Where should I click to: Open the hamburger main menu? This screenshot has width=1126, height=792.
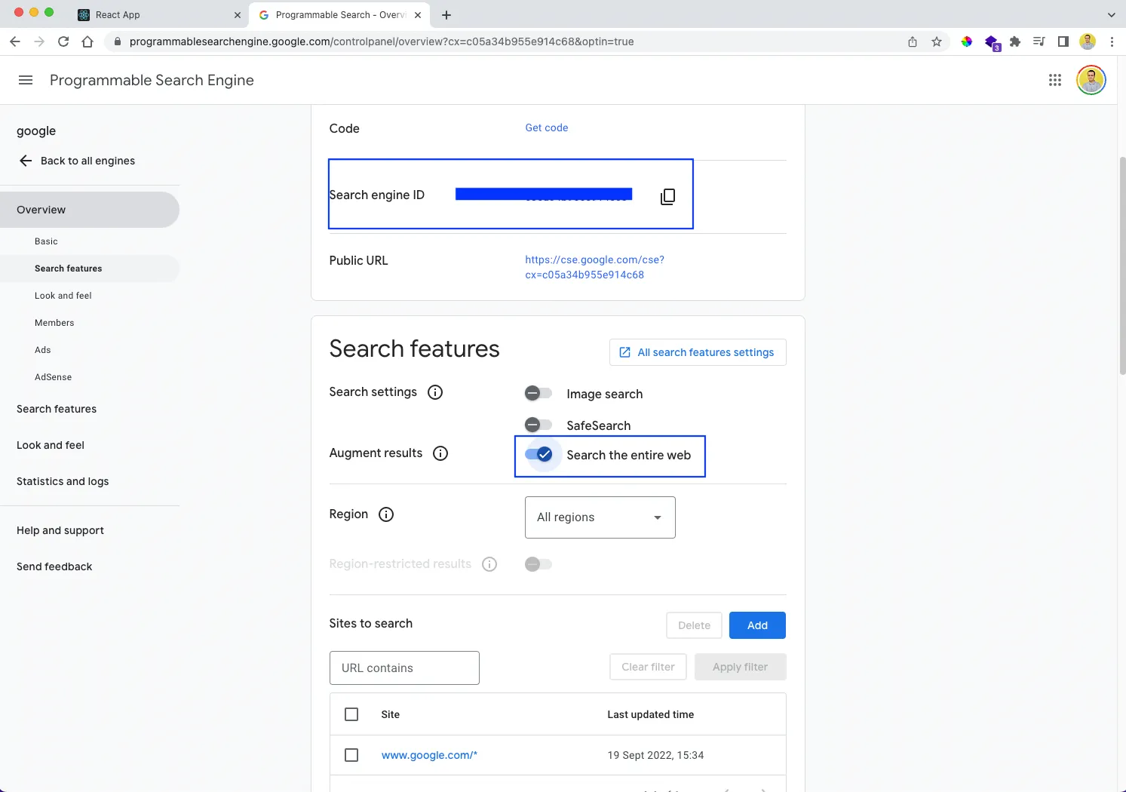[x=26, y=80]
